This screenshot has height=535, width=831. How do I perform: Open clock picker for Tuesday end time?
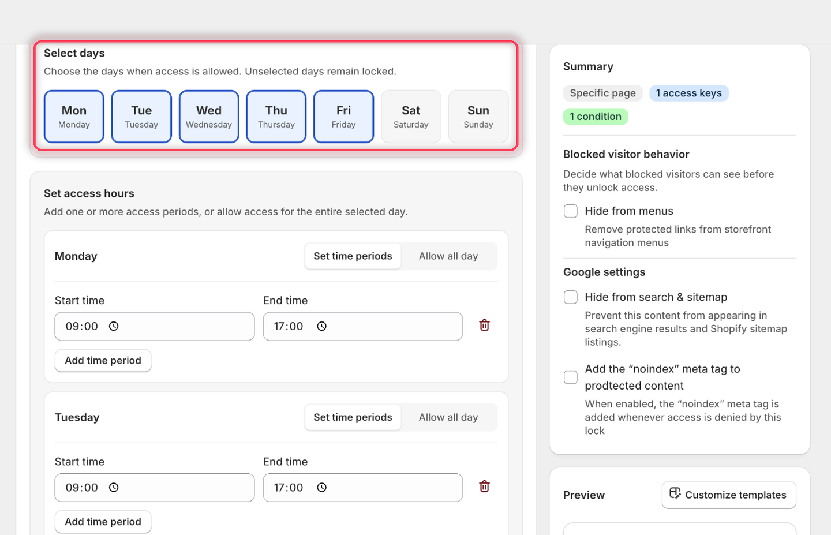click(322, 488)
